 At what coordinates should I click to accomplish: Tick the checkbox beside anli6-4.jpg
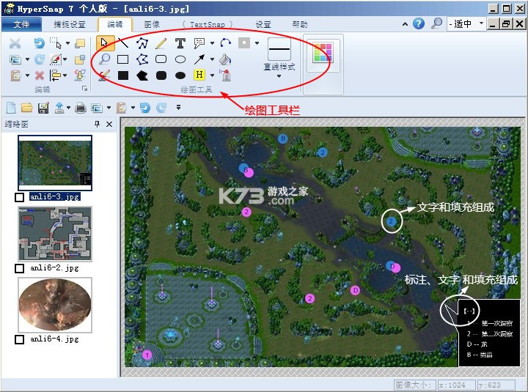[20, 339]
